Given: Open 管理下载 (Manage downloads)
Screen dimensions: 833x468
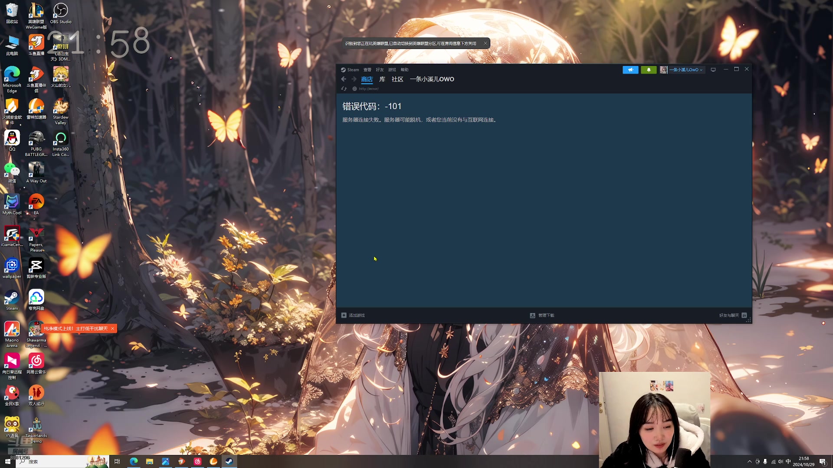Looking at the screenshot, I should tap(542, 315).
